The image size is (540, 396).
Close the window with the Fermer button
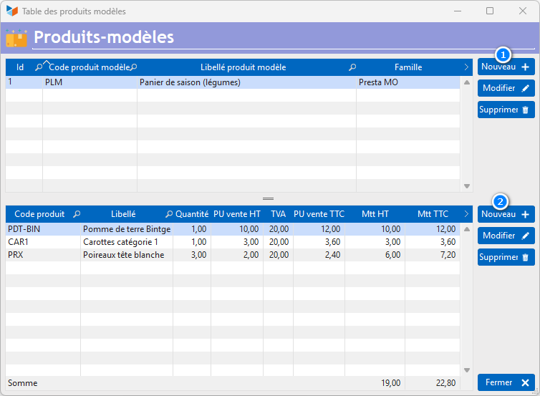[x=506, y=382]
